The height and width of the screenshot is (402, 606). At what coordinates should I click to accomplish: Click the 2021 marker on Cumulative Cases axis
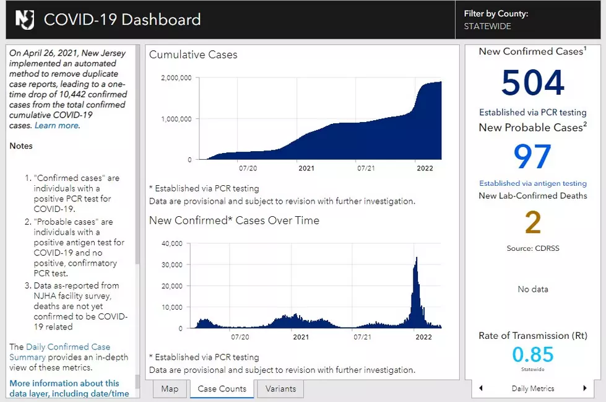(x=306, y=168)
